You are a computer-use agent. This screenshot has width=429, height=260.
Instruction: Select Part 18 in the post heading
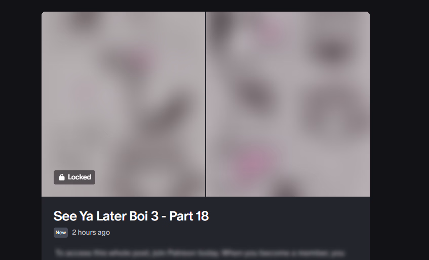189,216
